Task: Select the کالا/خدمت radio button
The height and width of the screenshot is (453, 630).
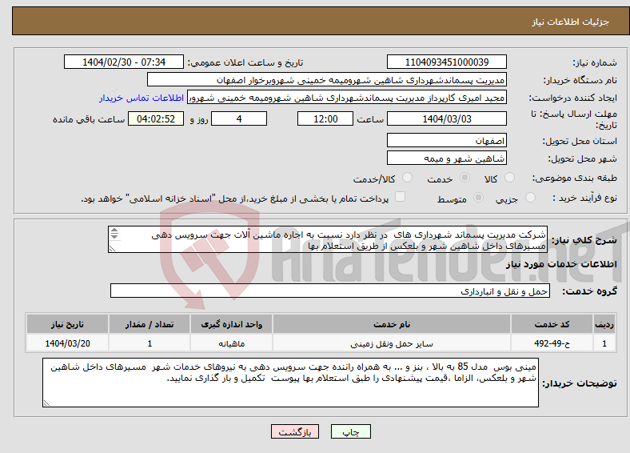Action: [408, 178]
